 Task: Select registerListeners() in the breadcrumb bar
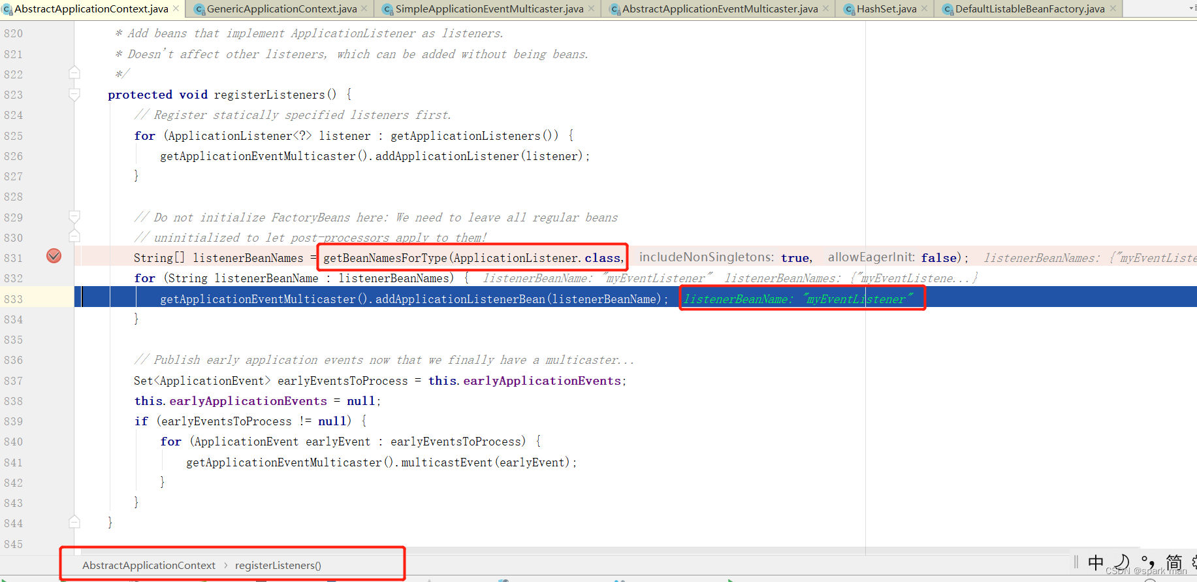point(278,566)
